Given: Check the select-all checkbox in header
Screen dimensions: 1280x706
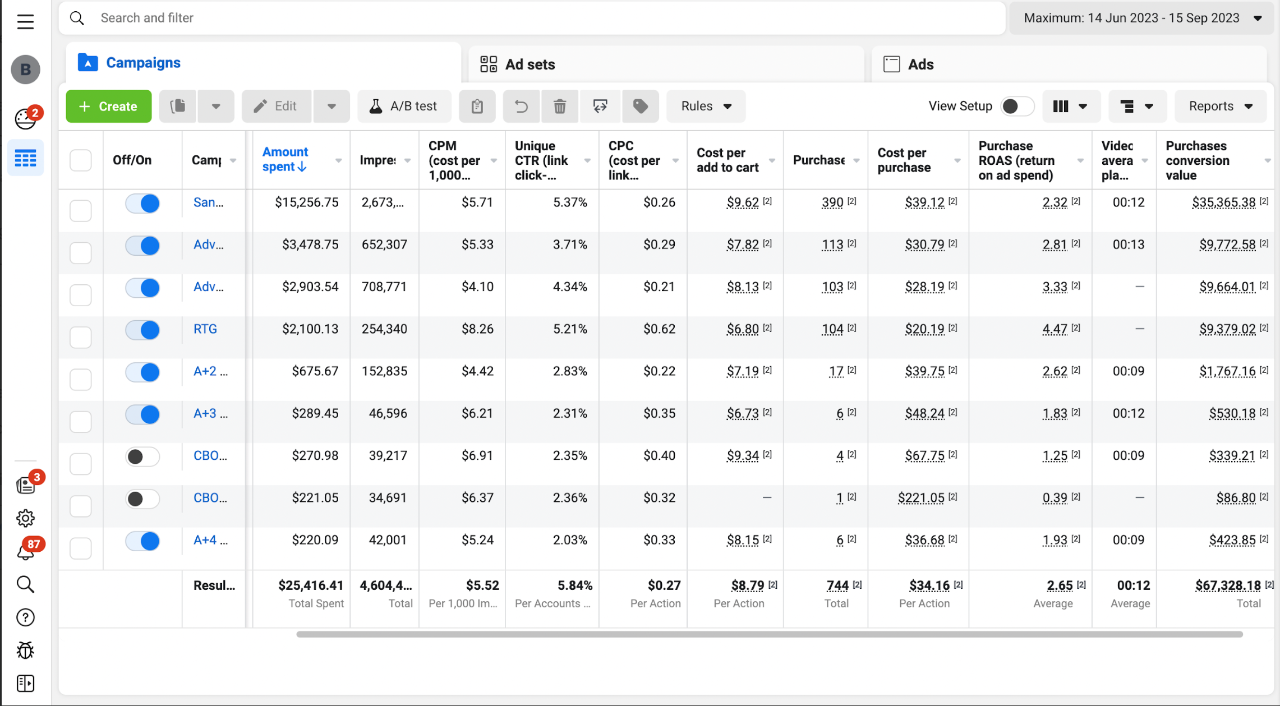Looking at the screenshot, I should [x=81, y=160].
